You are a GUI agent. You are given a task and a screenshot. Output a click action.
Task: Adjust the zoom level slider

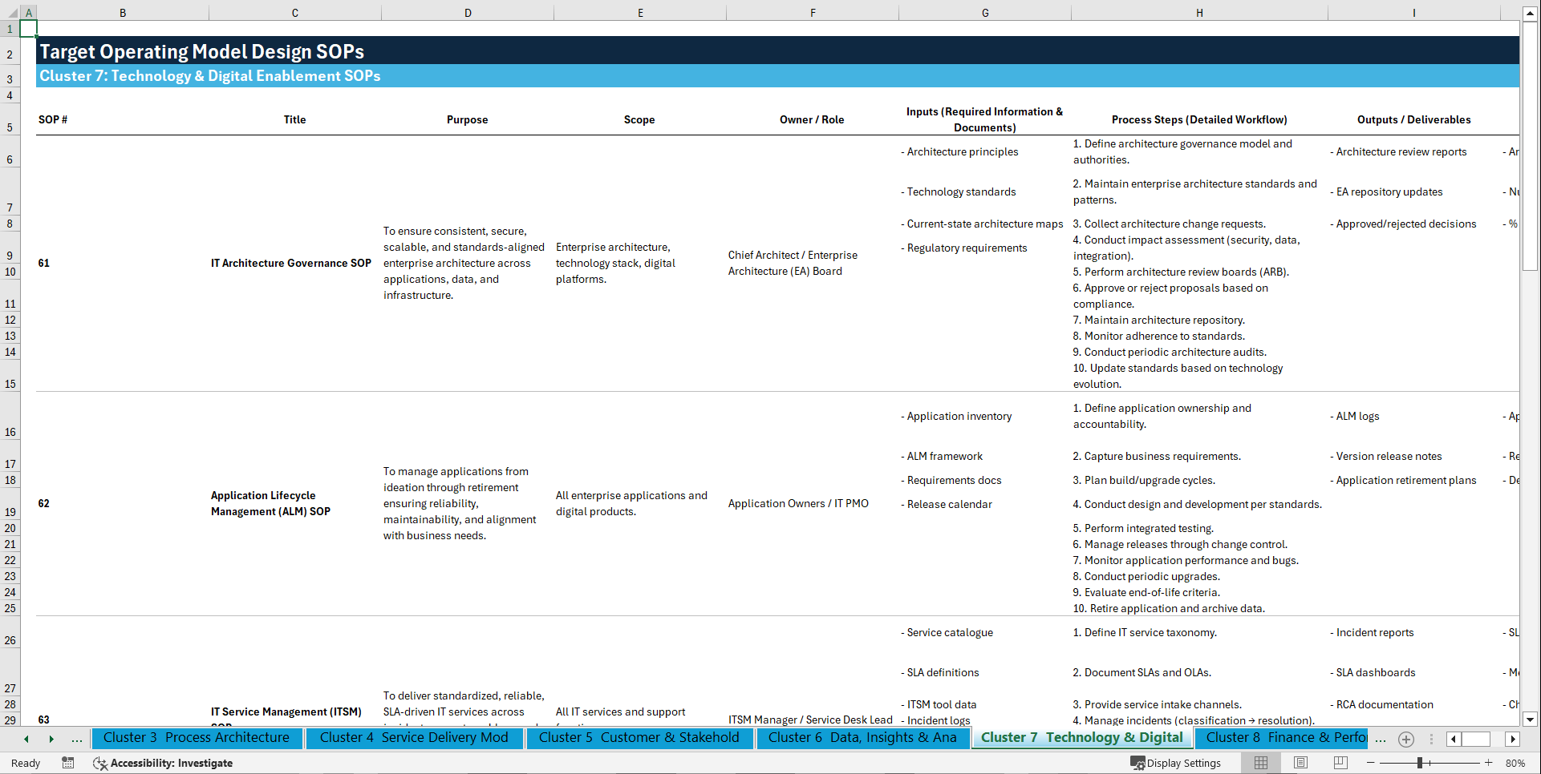coord(1418,763)
